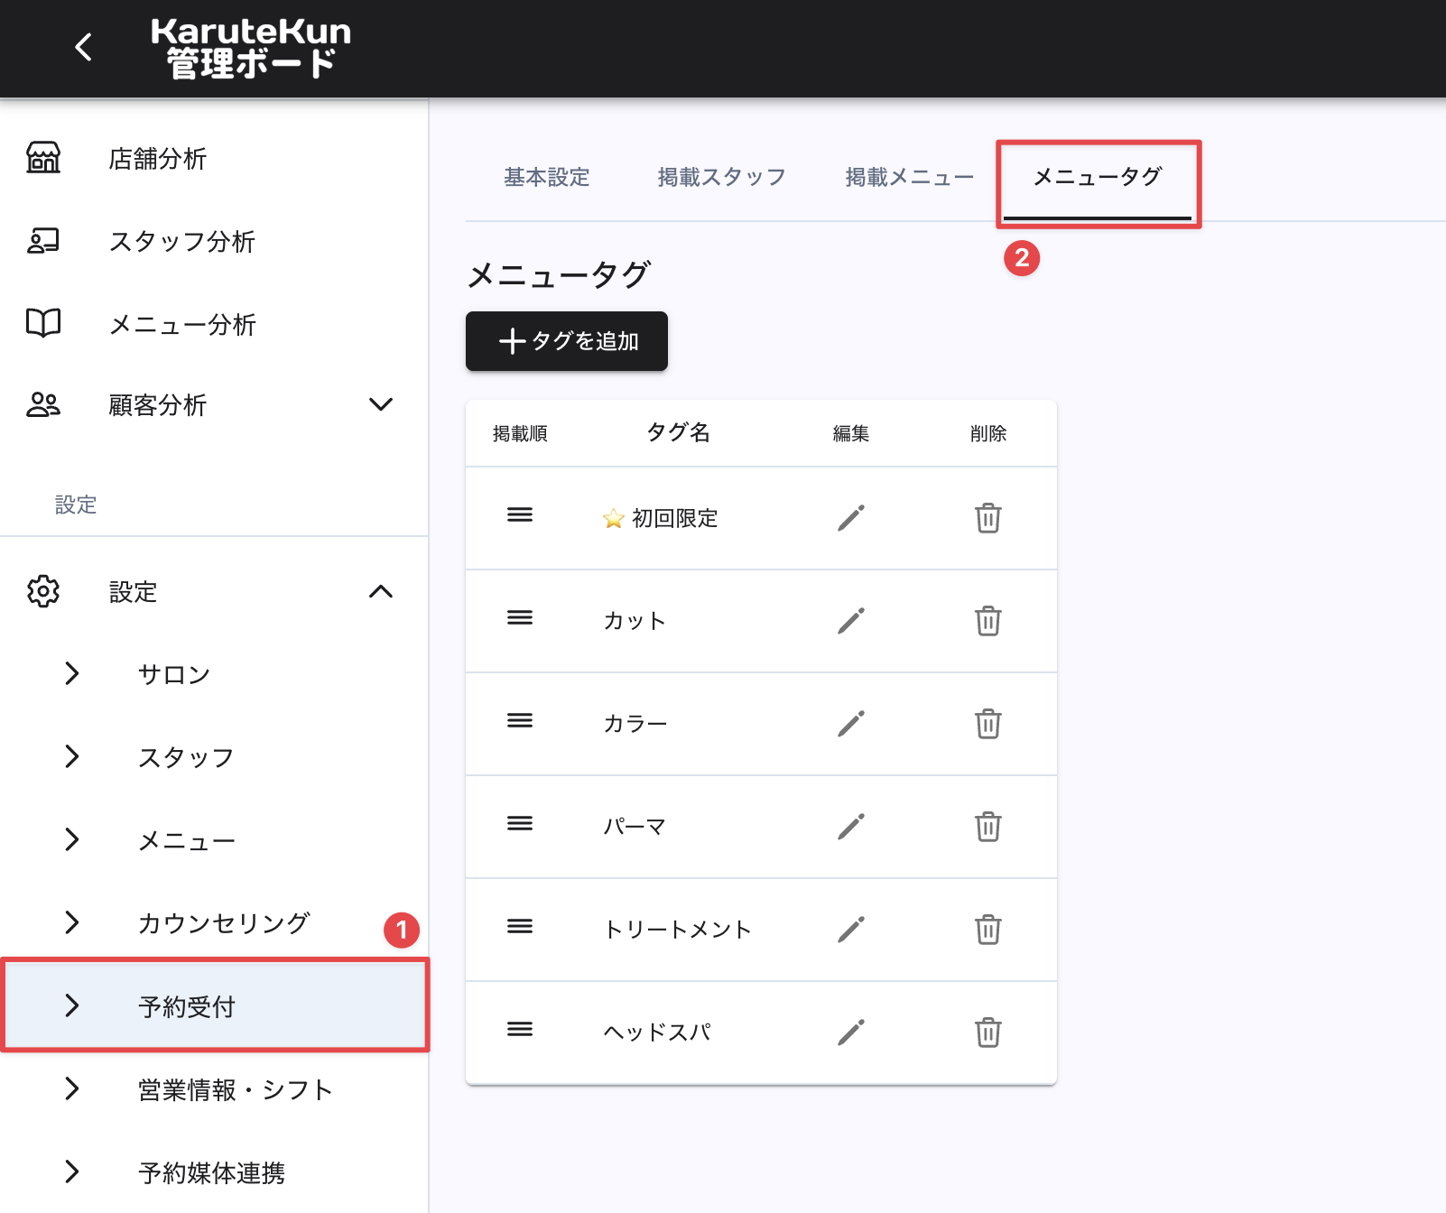The width and height of the screenshot is (1446, 1213).
Task: Edit the 初回限定 tag with pencil icon
Action: click(x=851, y=518)
